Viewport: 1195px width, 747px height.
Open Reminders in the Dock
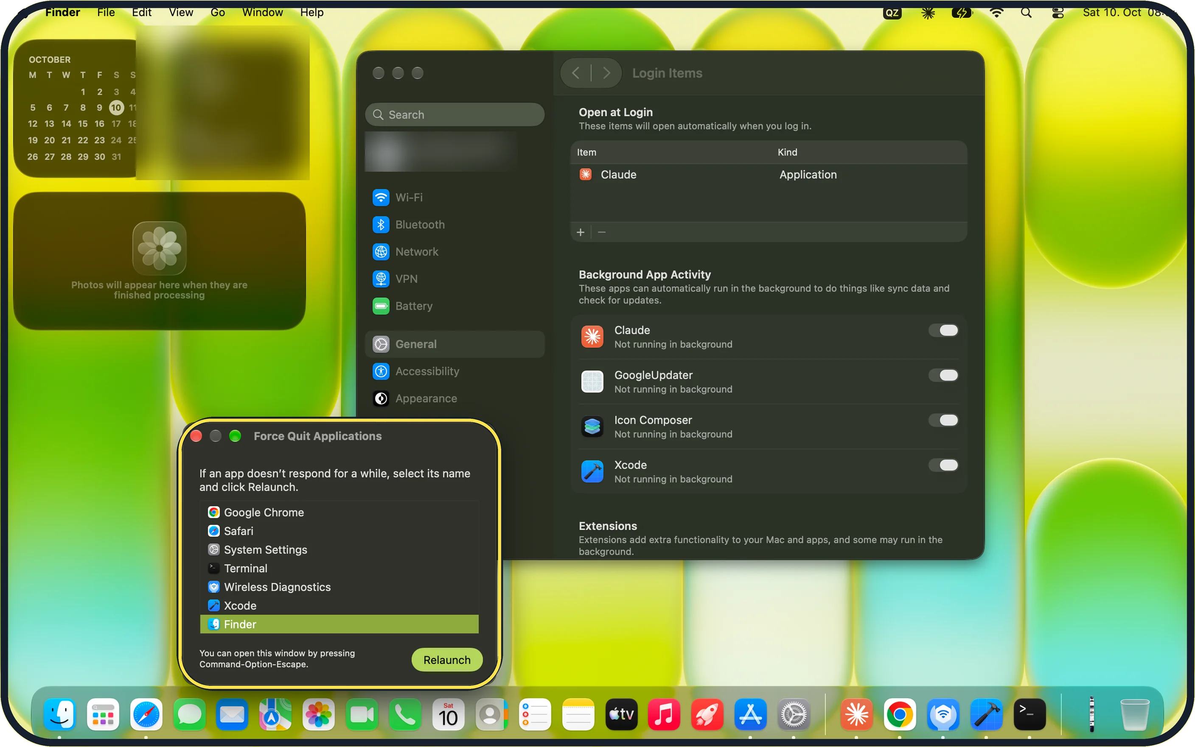(535, 714)
